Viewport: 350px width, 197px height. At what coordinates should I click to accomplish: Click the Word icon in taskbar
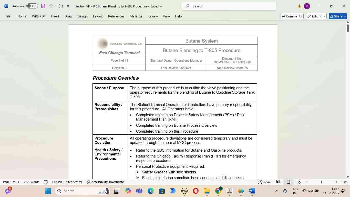pyautogui.click(x=252, y=191)
